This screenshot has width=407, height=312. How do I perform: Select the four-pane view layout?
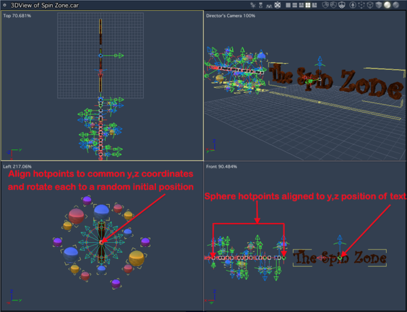click(308, 5)
